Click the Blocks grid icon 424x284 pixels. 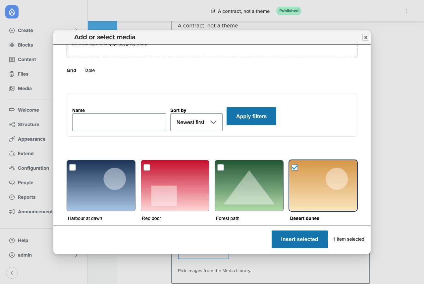click(12, 45)
